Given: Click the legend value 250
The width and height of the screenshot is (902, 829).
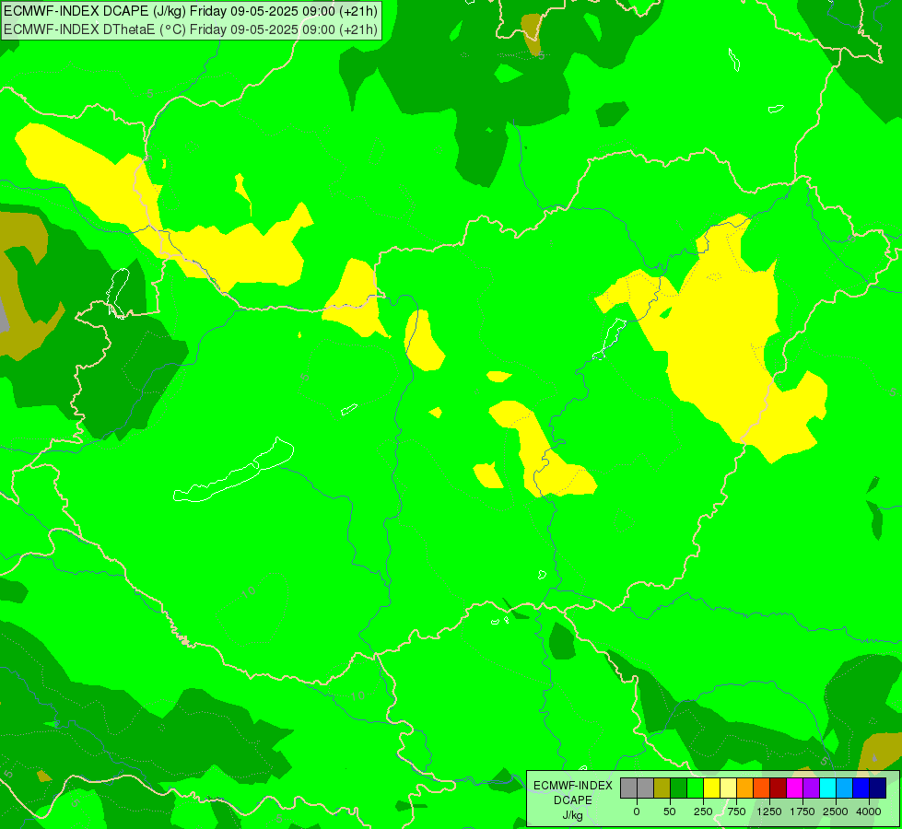Looking at the screenshot, I should point(703,811).
